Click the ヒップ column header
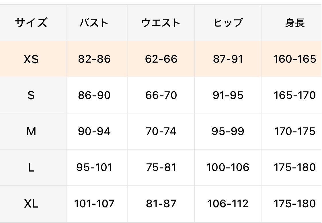 click(x=228, y=23)
